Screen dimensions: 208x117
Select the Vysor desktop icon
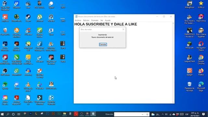pyautogui.click(x=51, y=32)
